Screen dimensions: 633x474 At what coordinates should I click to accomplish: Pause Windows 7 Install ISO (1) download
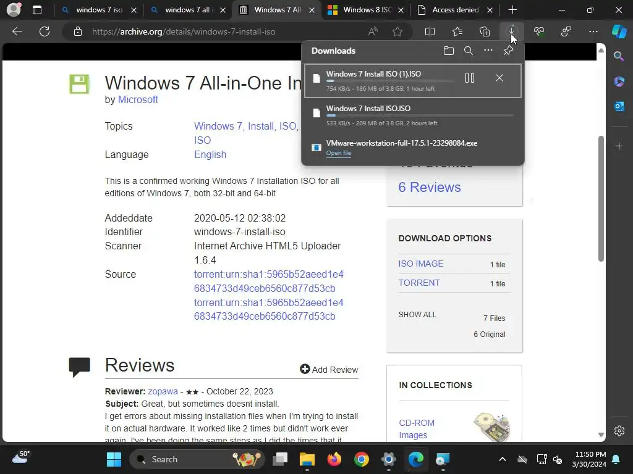[x=470, y=78]
